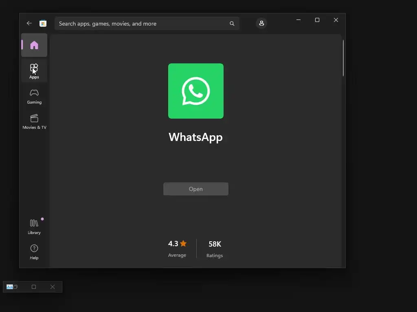Click the WhatsApp app title
The image size is (417, 312).
pyautogui.click(x=195, y=137)
